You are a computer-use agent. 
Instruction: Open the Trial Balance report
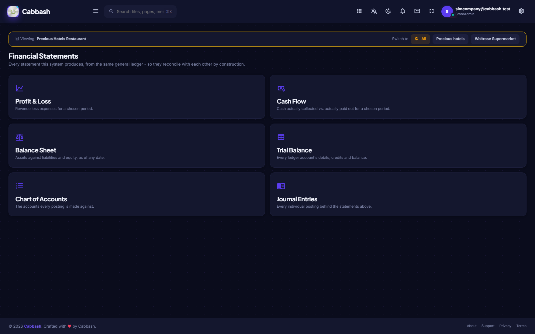398,145
